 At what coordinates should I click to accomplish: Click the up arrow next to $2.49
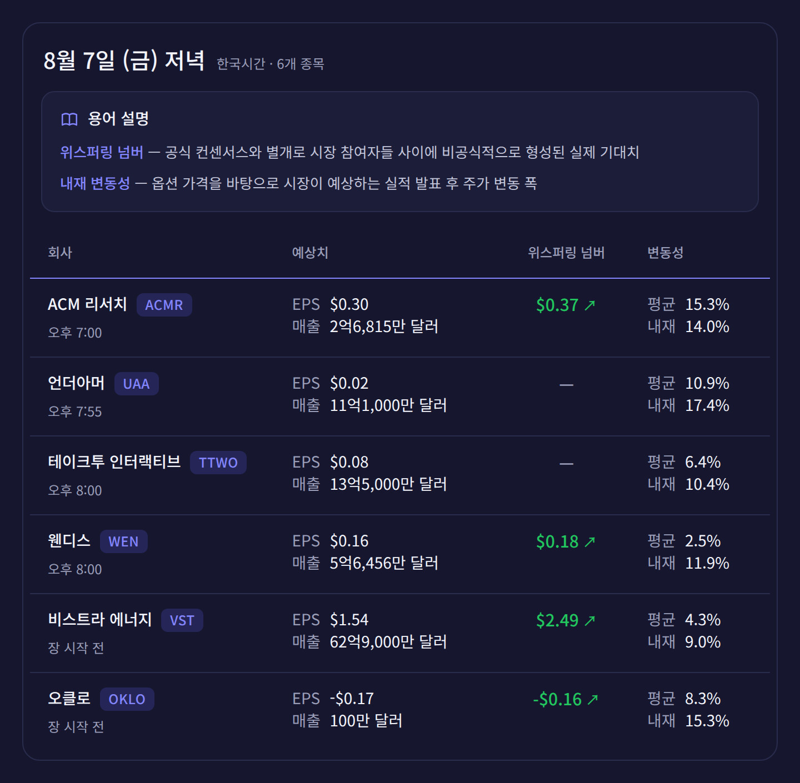(590, 620)
